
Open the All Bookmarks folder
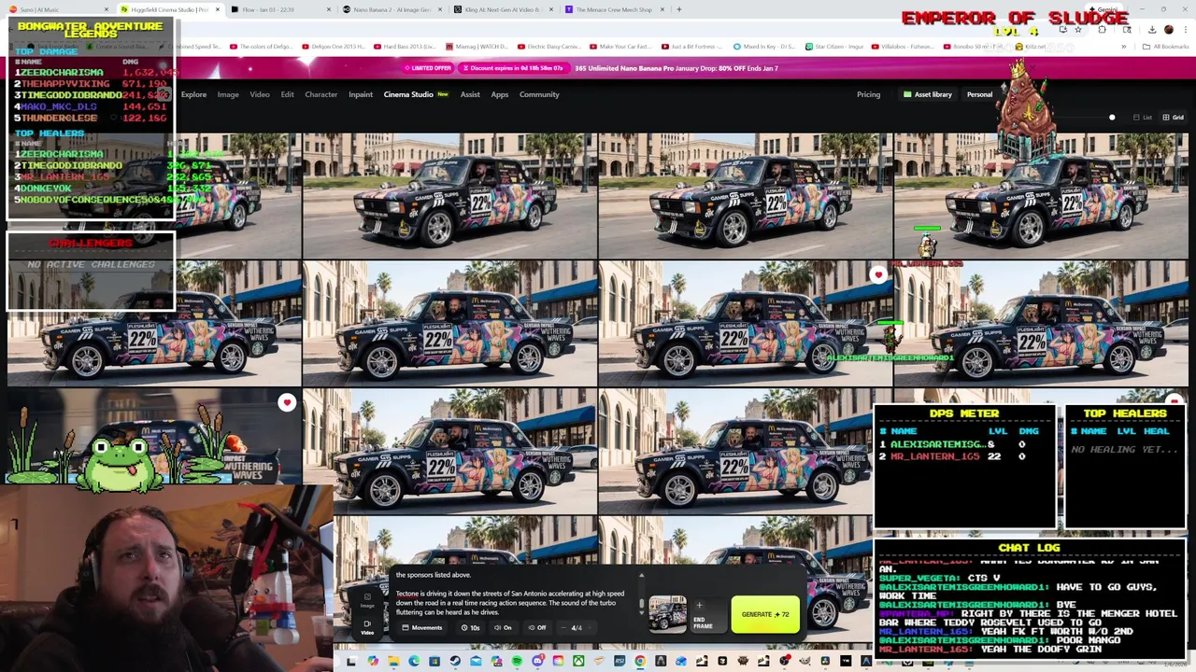coord(1166,47)
